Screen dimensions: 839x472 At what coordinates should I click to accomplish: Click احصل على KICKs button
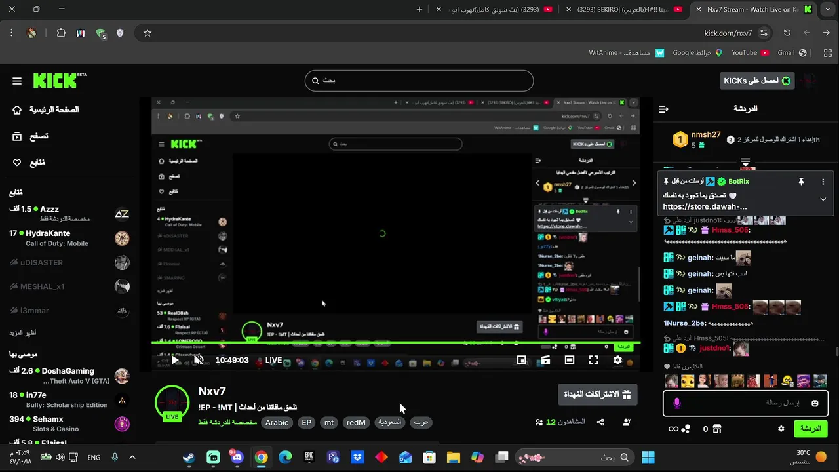click(757, 81)
